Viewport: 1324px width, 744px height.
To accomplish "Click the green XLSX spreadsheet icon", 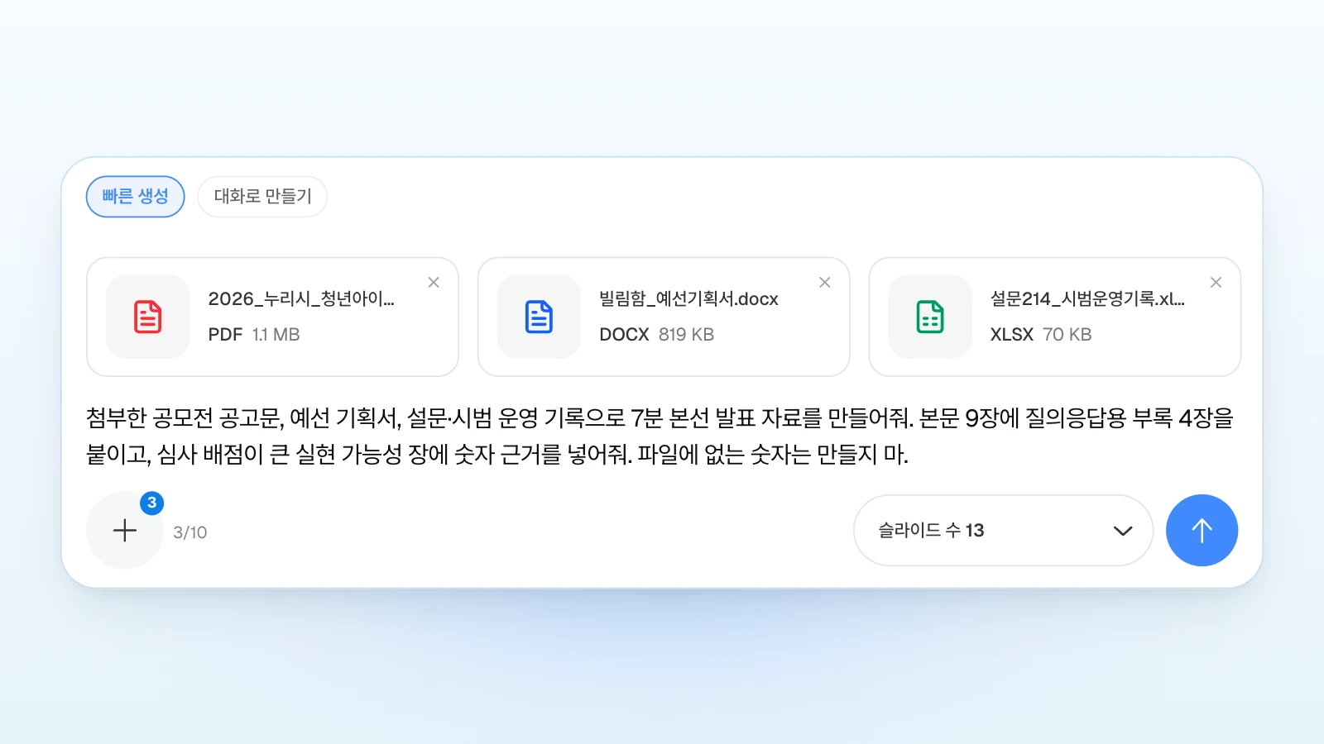I will (x=930, y=317).
